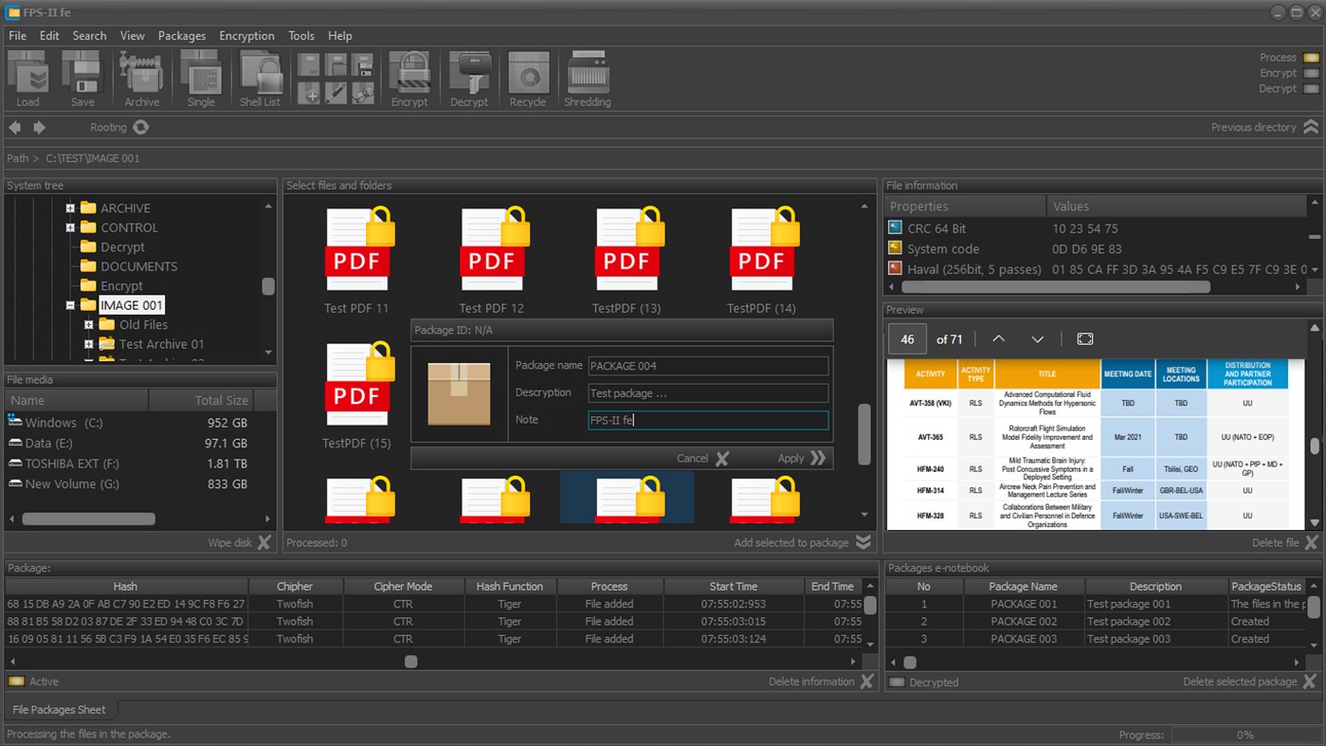Click the fit-to-view icon in the Preview panel
The image size is (1326, 746).
pyautogui.click(x=1084, y=338)
